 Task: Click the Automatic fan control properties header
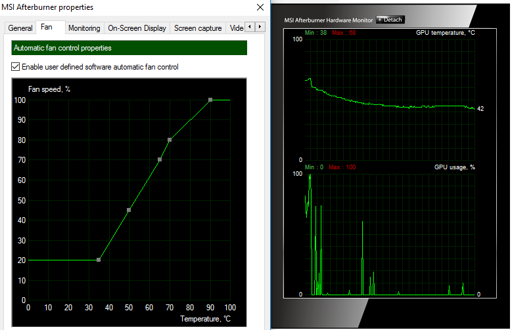pyautogui.click(x=129, y=48)
